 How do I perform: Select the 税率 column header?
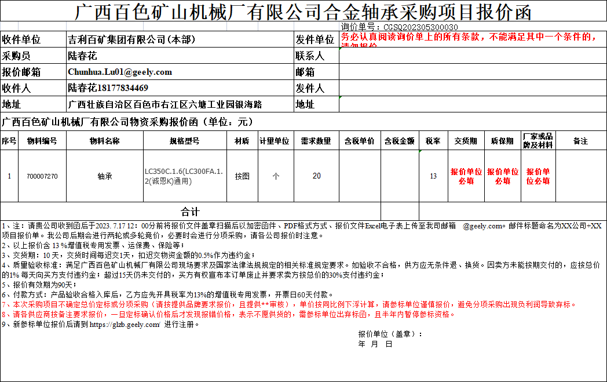click(434, 141)
